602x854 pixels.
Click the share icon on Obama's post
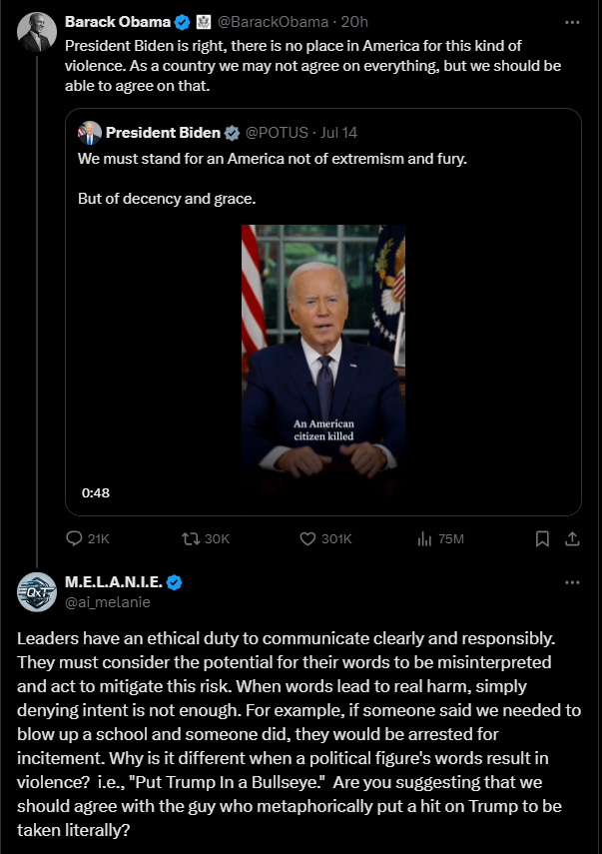tap(572, 538)
